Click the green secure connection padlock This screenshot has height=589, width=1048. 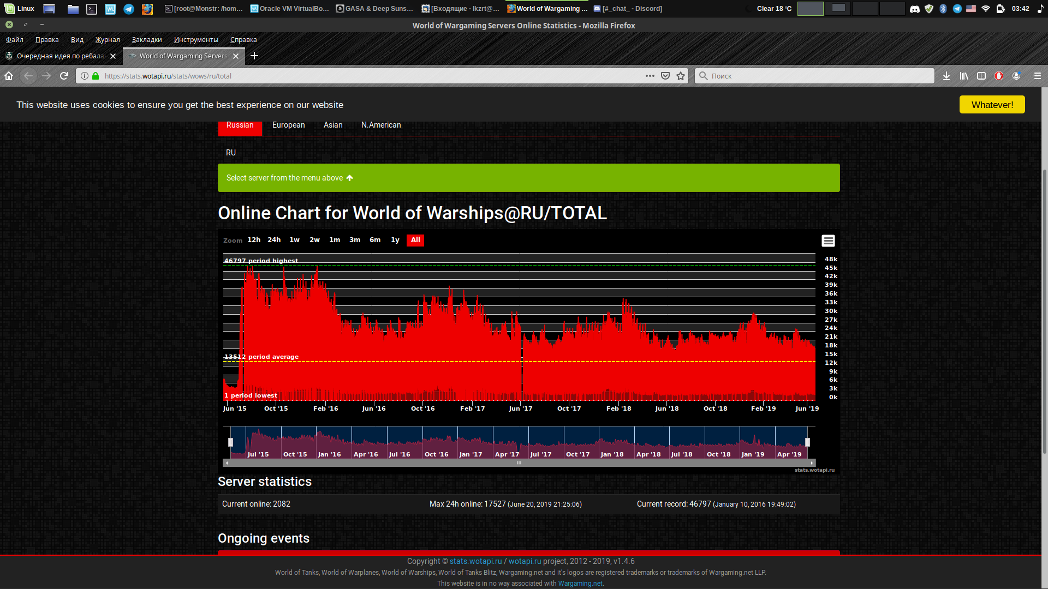96,76
